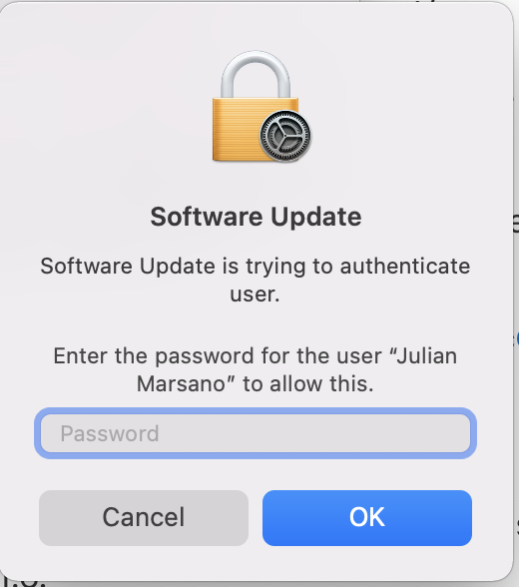The width and height of the screenshot is (519, 587).
Task: Click the 'to allow this.' text
Action: point(308,384)
